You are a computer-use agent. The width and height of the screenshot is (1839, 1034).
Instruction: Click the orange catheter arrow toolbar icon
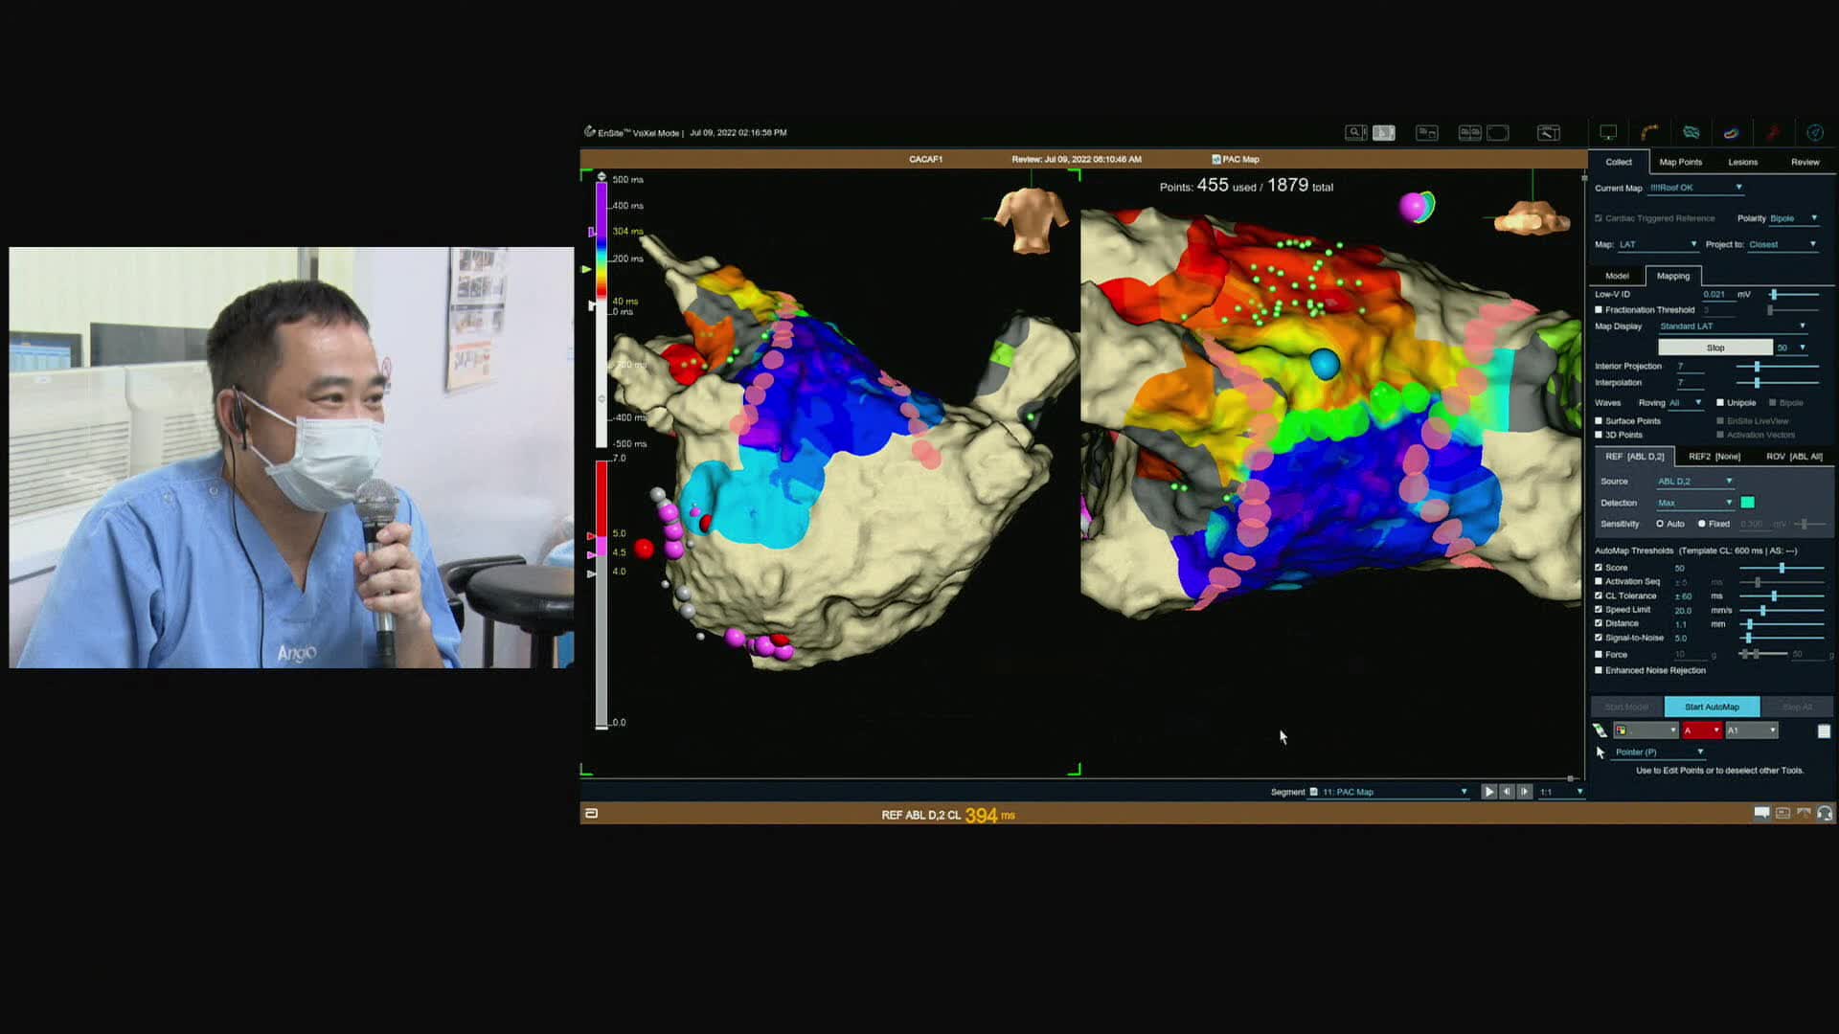tap(1649, 133)
